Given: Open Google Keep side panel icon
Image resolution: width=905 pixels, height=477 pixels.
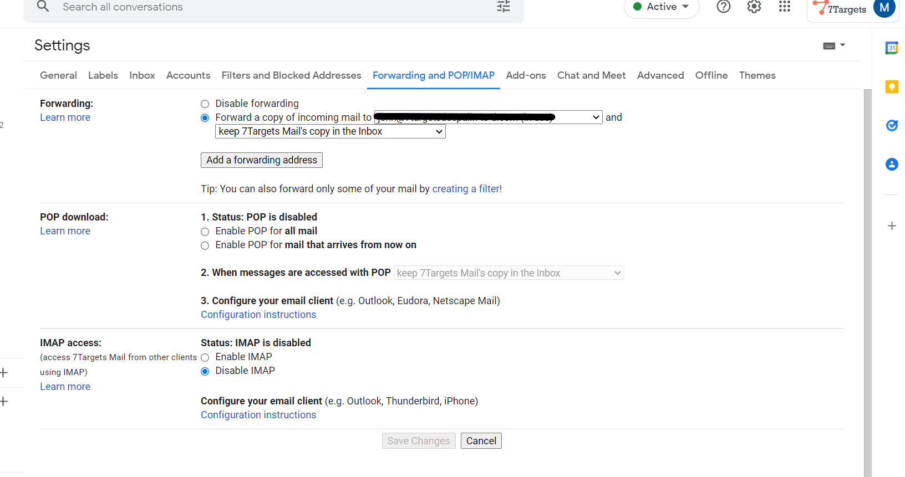Looking at the screenshot, I should (891, 87).
